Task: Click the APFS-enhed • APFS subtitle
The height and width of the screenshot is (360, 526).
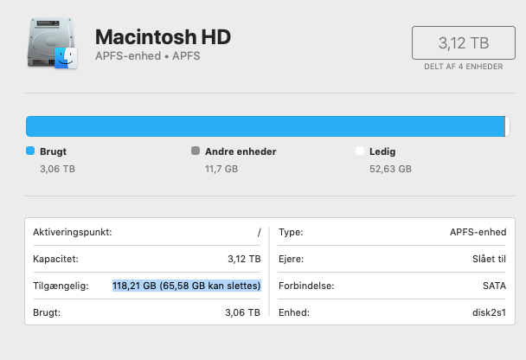Action: [148, 55]
